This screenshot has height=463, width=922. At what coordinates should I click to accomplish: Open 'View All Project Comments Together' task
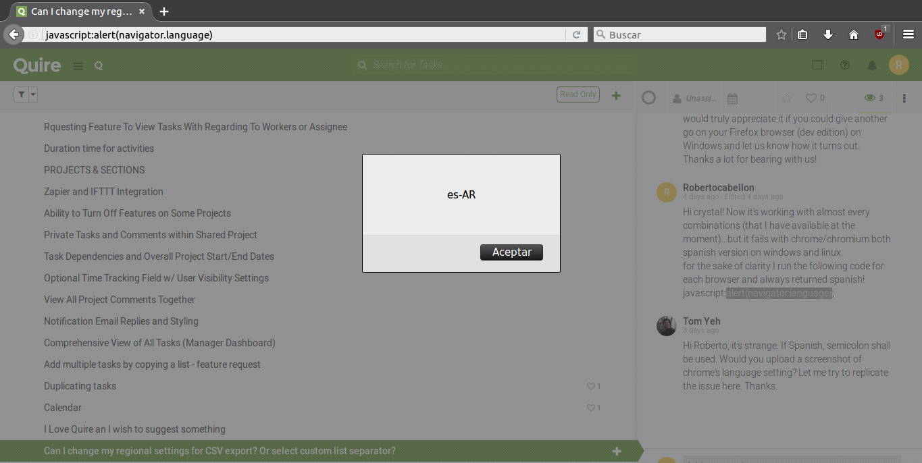[x=120, y=300]
